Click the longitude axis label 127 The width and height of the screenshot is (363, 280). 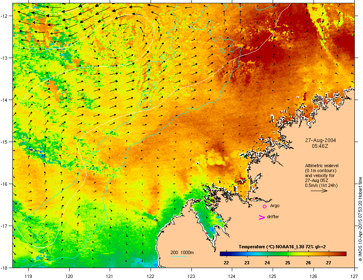click(x=354, y=276)
